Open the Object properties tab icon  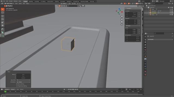[145, 56]
